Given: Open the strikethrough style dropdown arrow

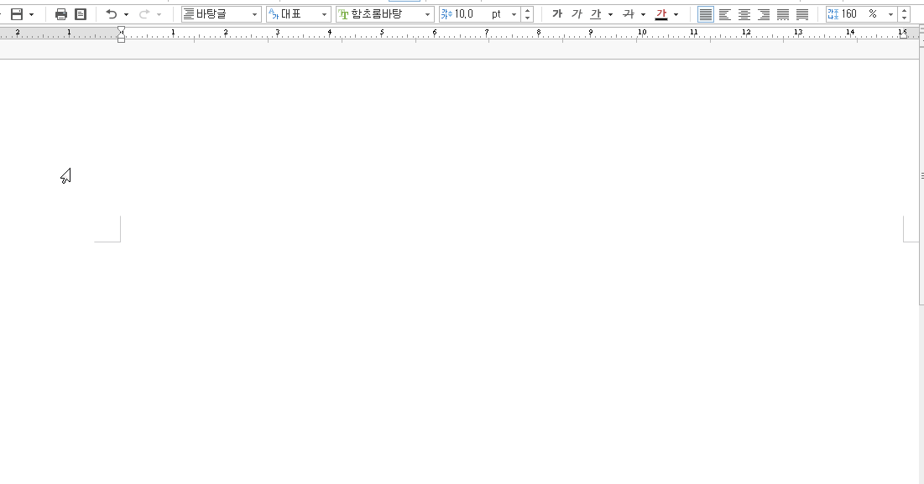Looking at the screenshot, I should coord(643,15).
